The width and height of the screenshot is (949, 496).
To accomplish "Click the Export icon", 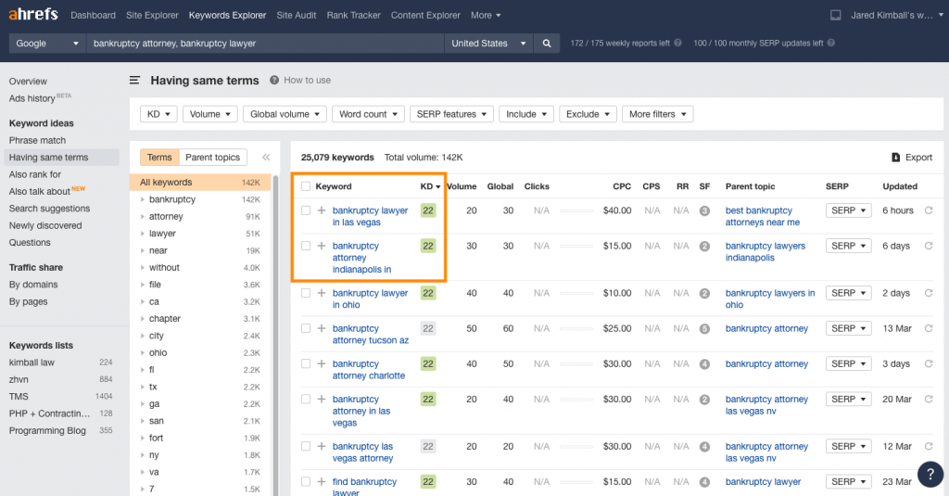I will (896, 158).
